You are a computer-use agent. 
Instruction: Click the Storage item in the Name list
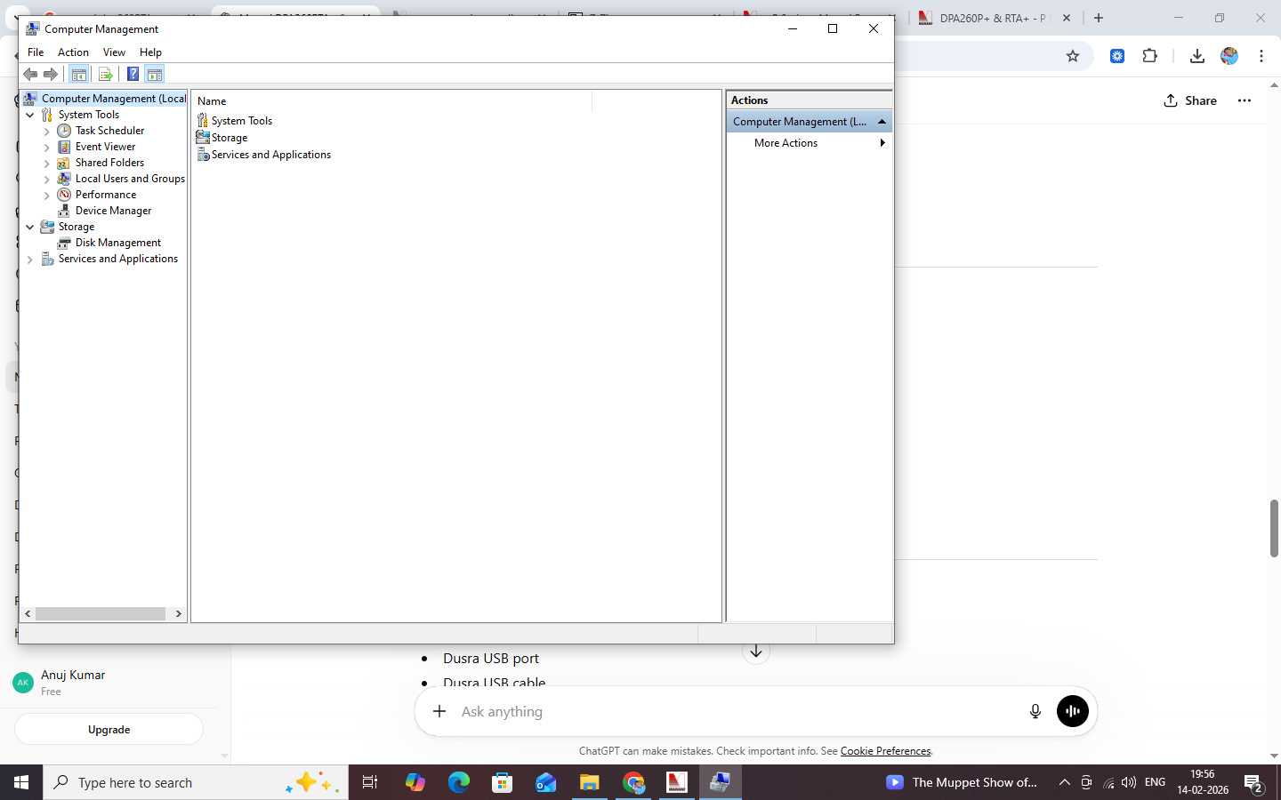click(x=229, y=138)
